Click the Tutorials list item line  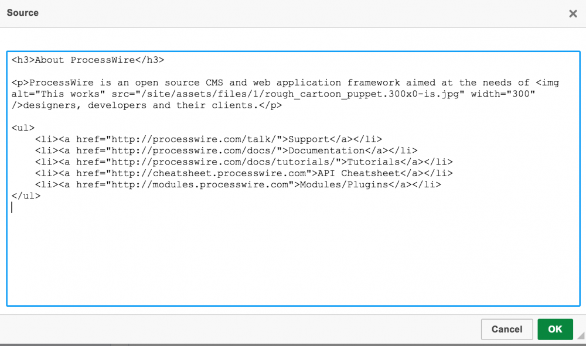(x=244, y=162)
